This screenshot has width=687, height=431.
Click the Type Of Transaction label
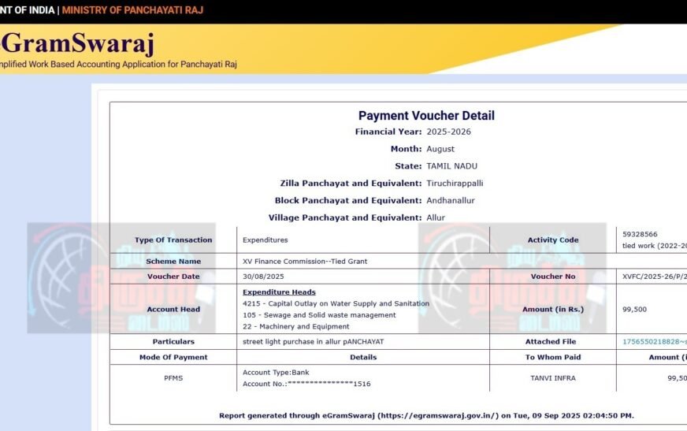tap(173, 240)
